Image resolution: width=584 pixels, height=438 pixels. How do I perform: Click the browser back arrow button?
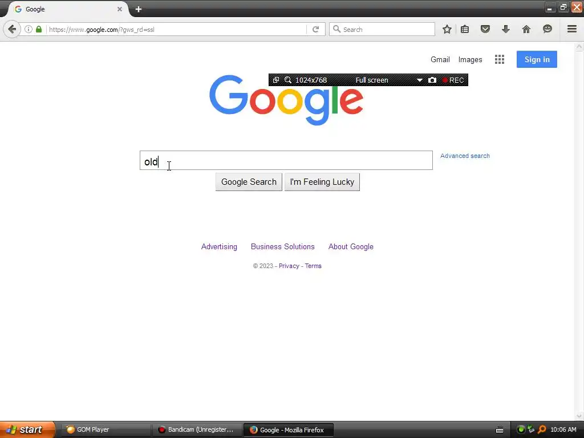pyautogui.click(x=12, y=29)
